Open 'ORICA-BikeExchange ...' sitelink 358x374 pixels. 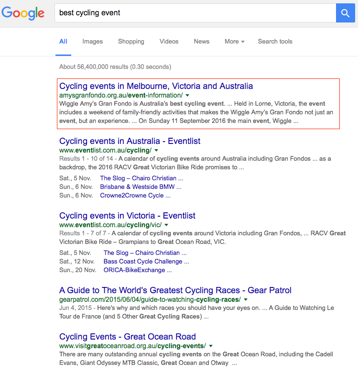(138, 270)
